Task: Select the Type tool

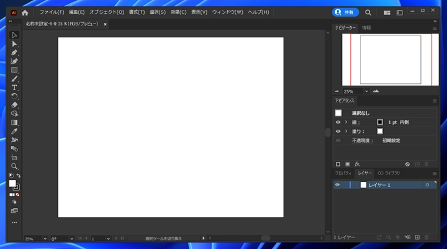Action: [x=14, y=88]
